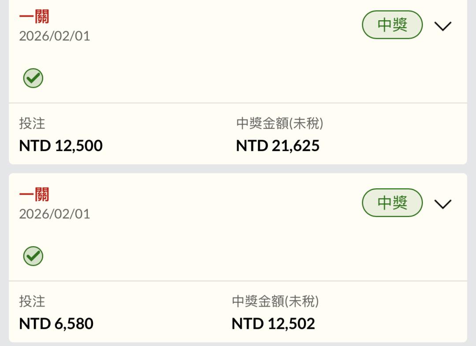Screen dimensions: 476x346
Task: Expand the second 一關 bet card chevron
Action: tap(443, 204)
